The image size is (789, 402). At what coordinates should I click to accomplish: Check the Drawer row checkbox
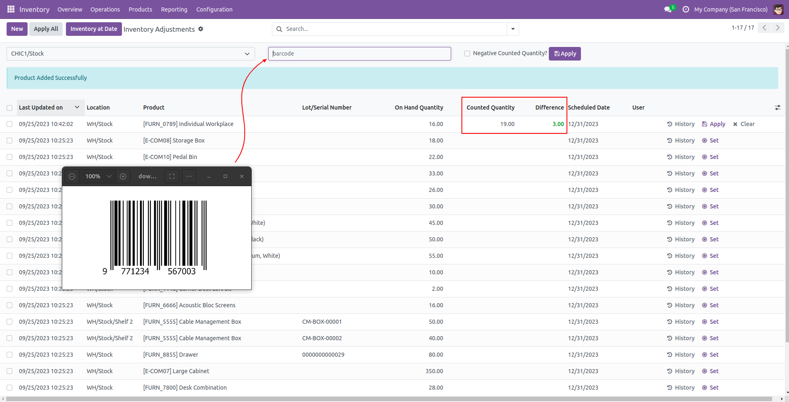pyautogui.click(x=9, y=355)
